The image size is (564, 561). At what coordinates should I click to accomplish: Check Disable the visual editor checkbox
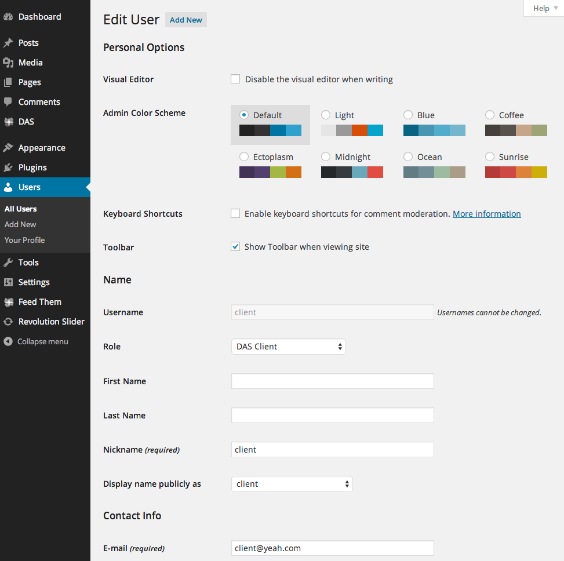[x=235, y=79]
